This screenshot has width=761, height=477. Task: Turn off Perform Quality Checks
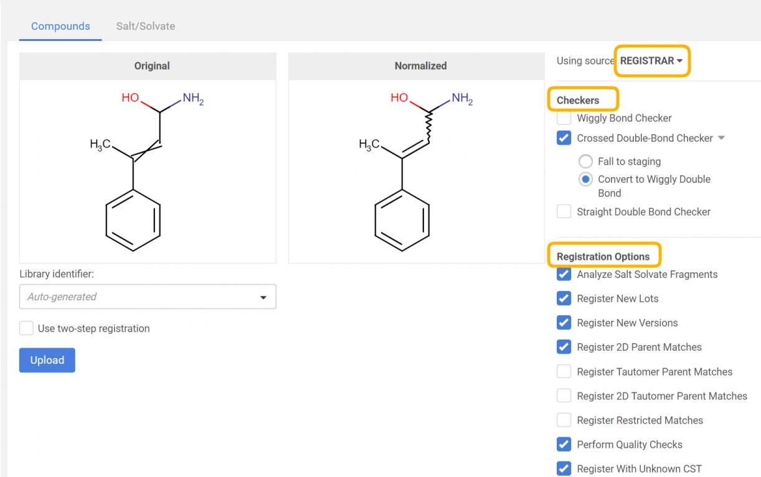pyautogui.click(x=564, y=445)
